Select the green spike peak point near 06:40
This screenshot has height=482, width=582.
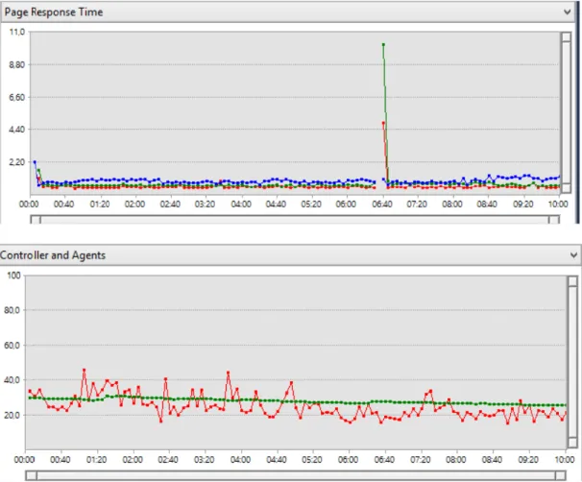383,44
